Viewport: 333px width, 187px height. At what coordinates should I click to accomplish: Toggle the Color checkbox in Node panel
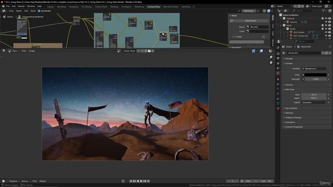coord(235,37)
